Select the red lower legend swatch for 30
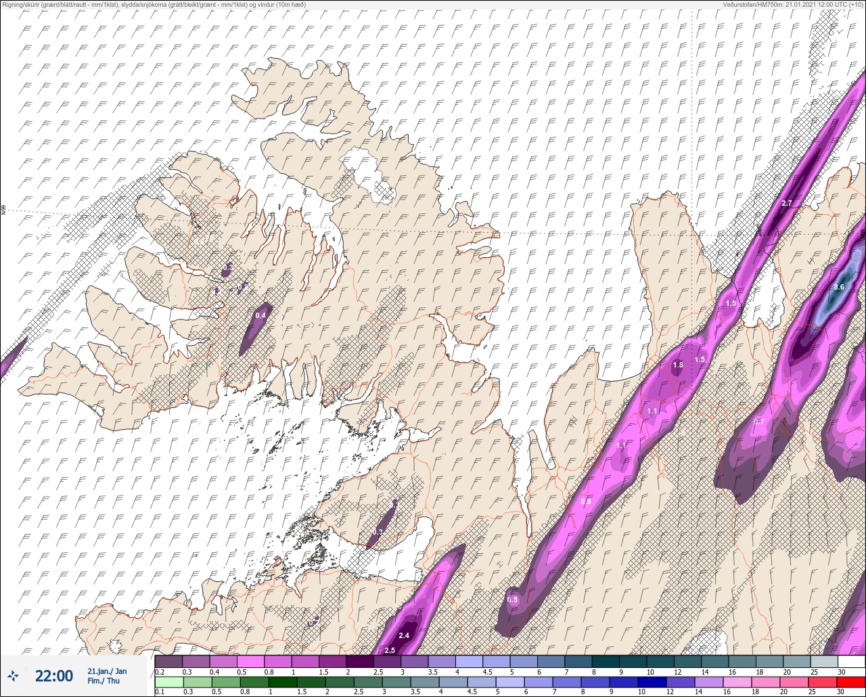 [x=851, y=681]
